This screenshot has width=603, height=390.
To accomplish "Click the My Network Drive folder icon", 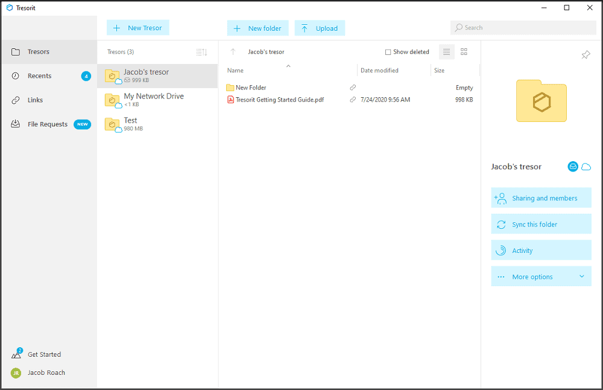I will pyautogui.click(x=113, y=101).
